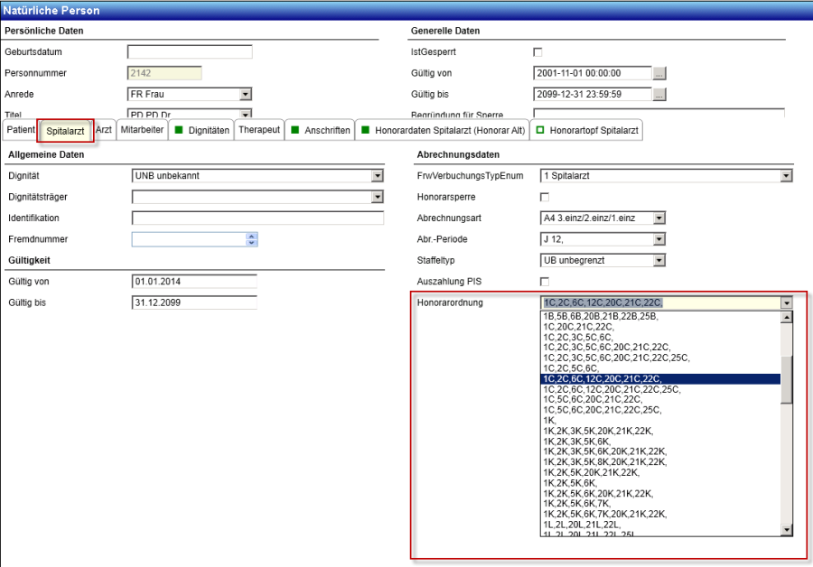The width and height of the screenshot is (813, 567).
Task: Open the Staffeltyp dropdown
Action: (659, 260)
